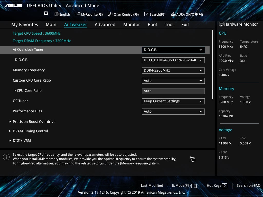Click memory Capacity value 16384 MB
The image size is (263, 197).
point(226,116)
